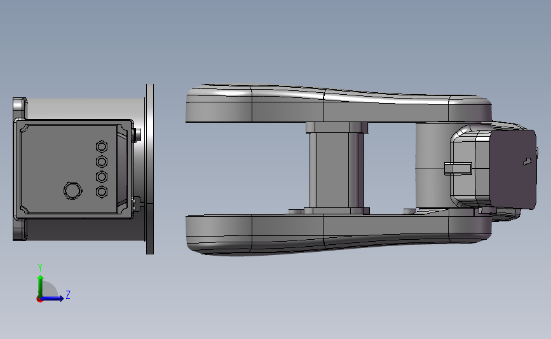The image size is (551, 339).
Task: Click the green Y axis arrow of triad
Action: click(x=41, y=286)
